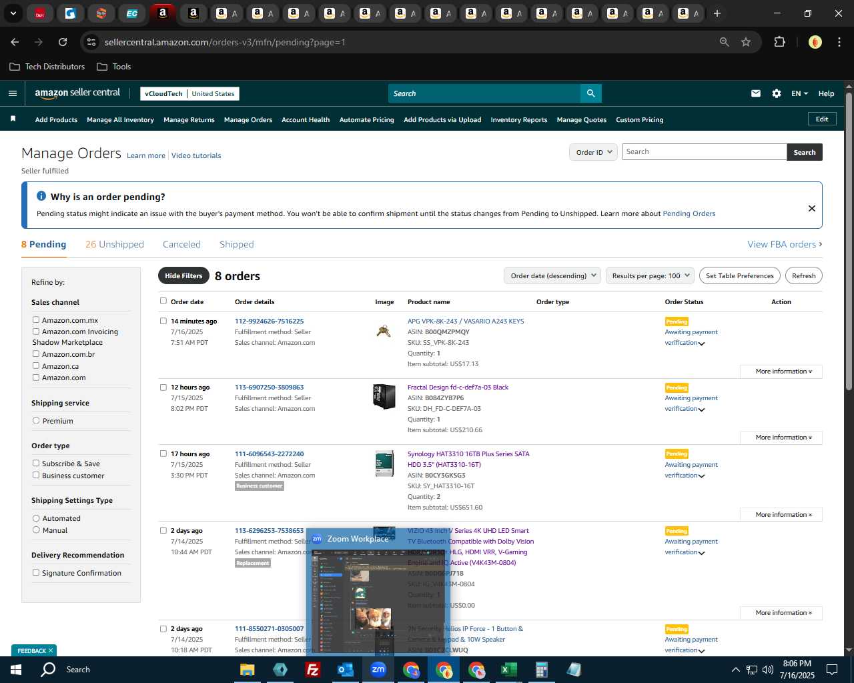Click the browser zoom magnifier icon in address bar
The image size is (854, 683).
click(724, 42)
